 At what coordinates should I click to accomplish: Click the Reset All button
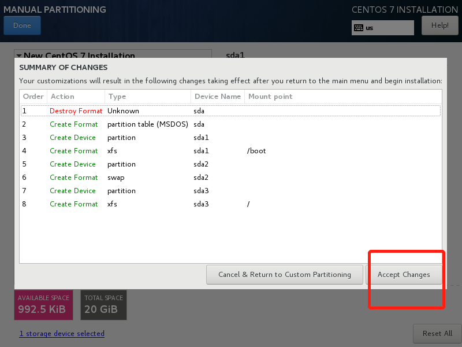click(x=437, y=334)
